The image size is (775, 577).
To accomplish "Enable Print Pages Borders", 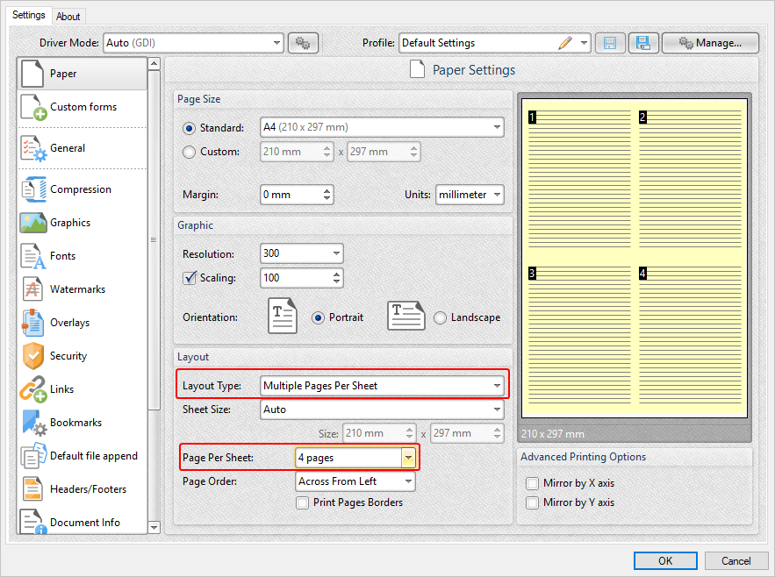I will [302, 502].
